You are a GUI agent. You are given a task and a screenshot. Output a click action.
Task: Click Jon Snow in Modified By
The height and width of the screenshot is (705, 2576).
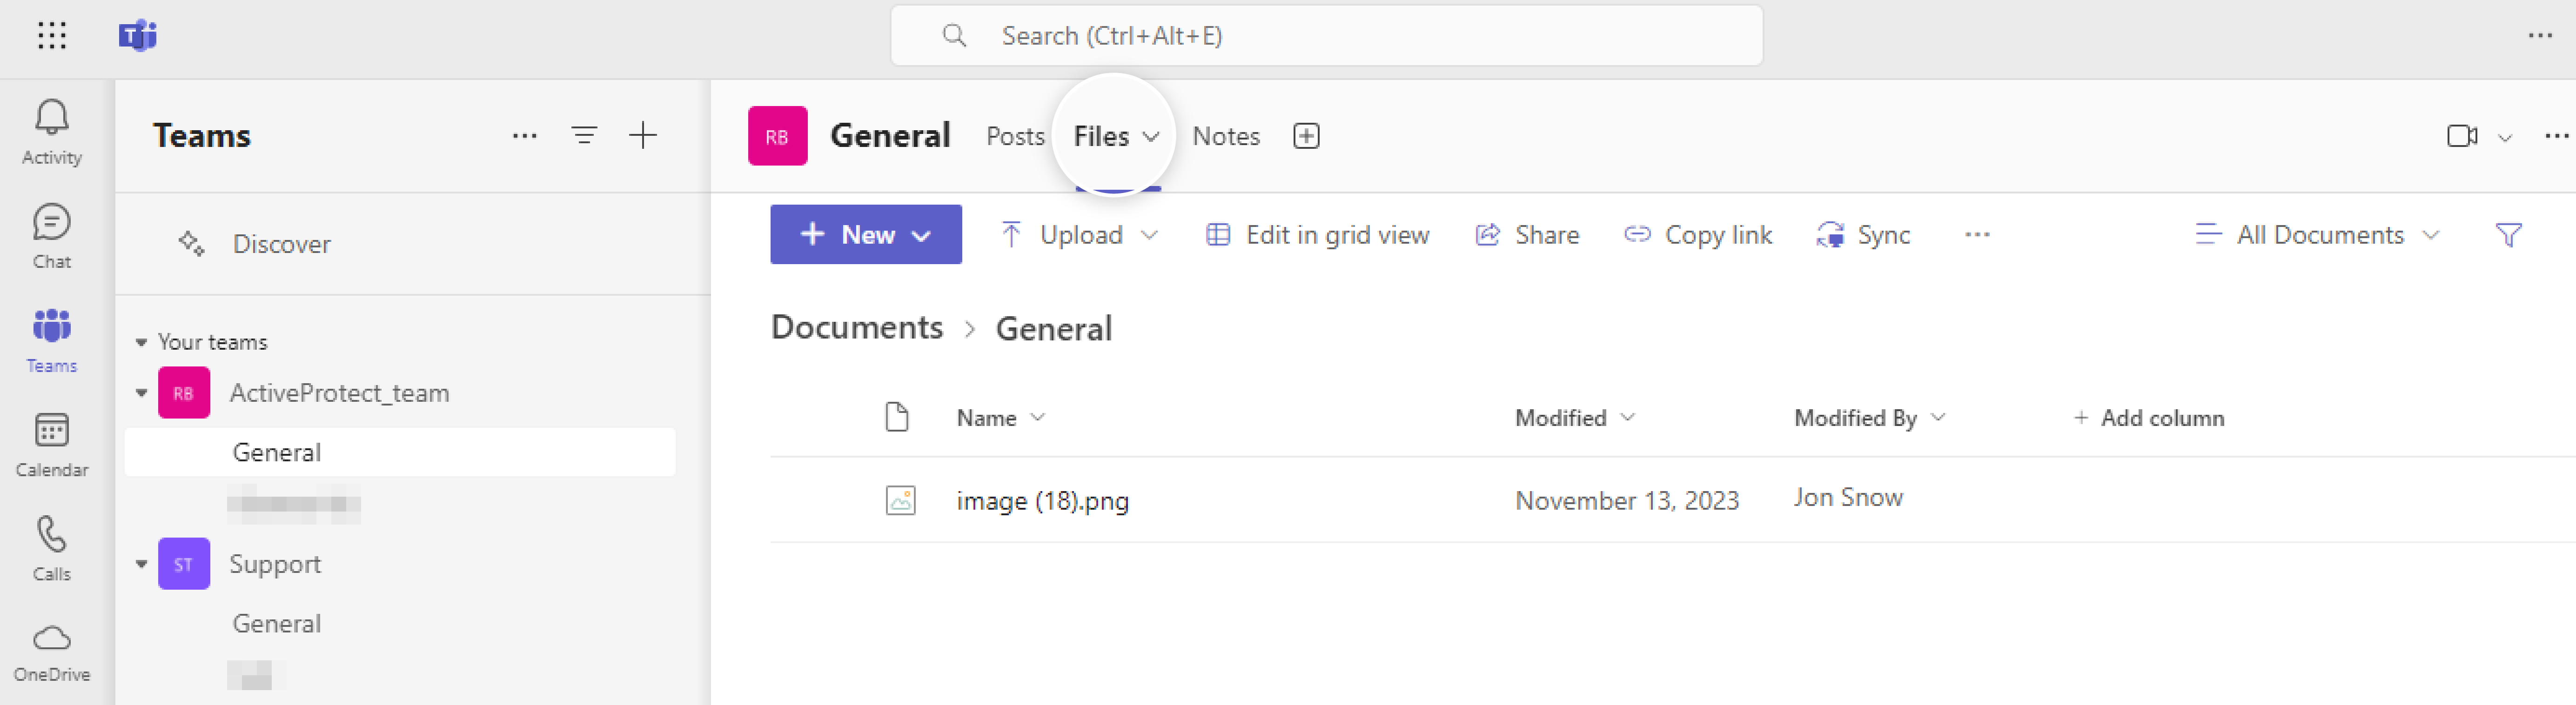pos(1848,498)
